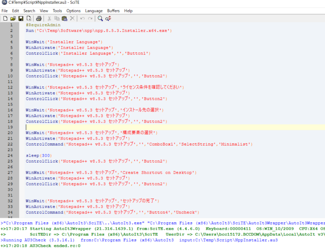Paste from clipboard using toolbar icon

tap(64, 18)
